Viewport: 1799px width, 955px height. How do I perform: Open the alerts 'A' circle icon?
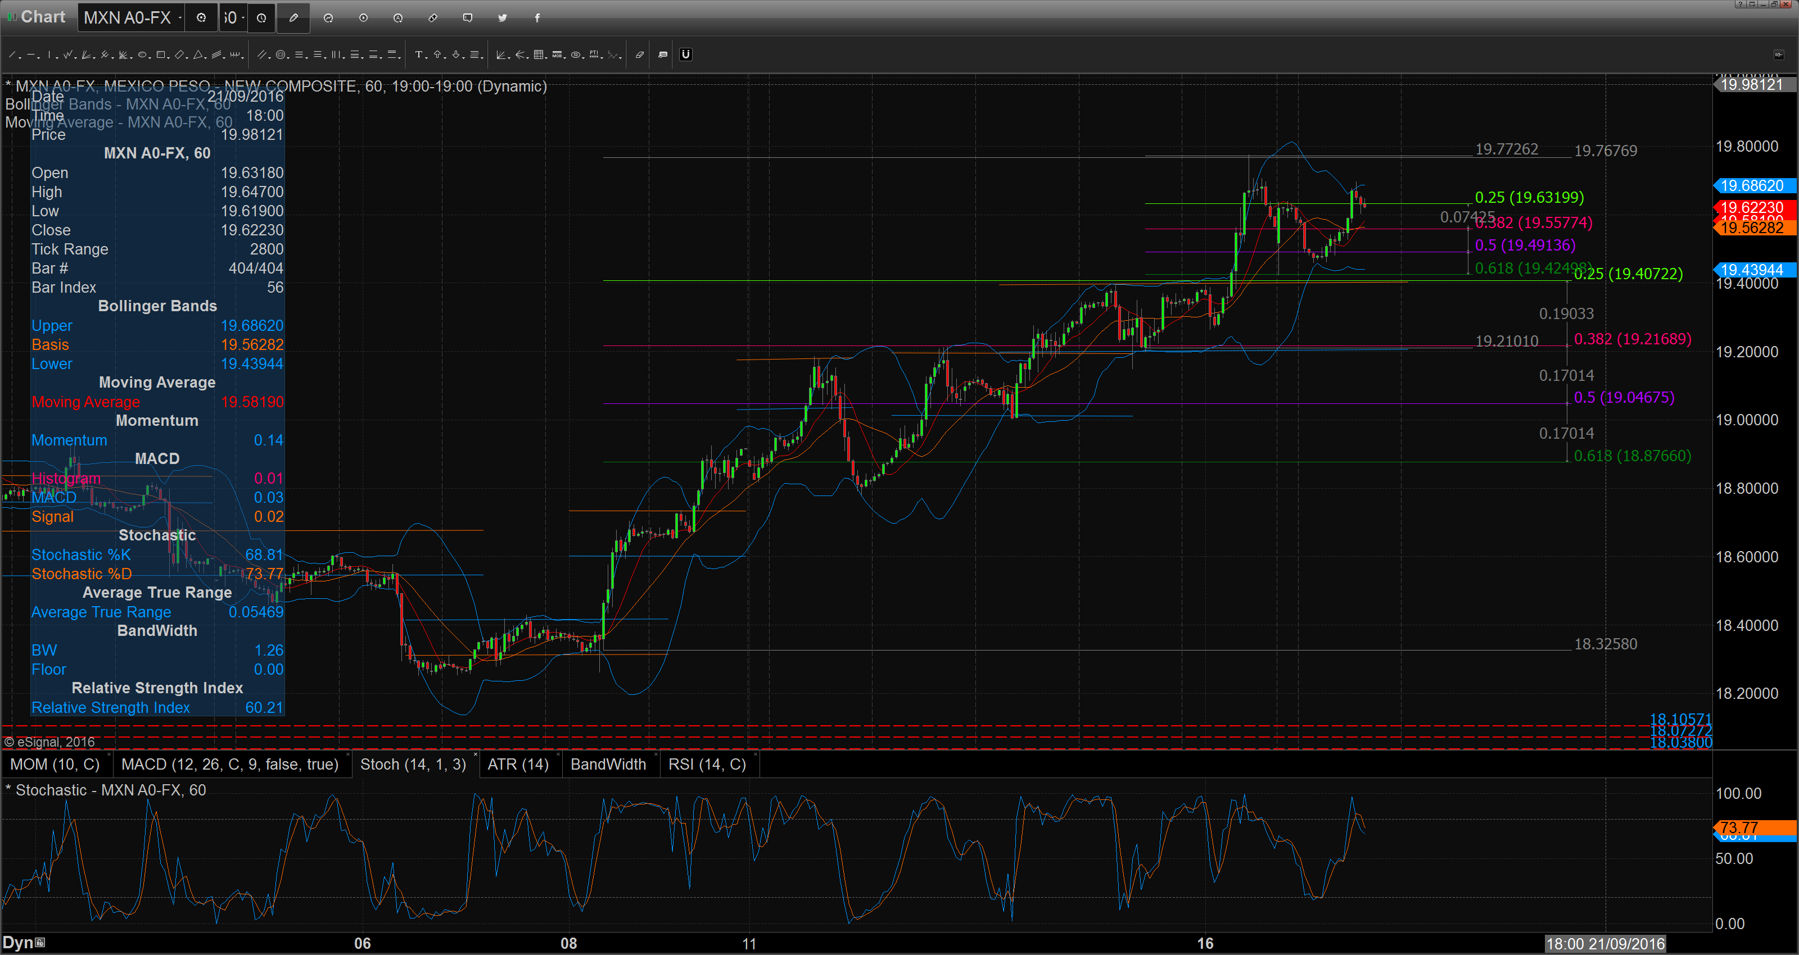tap(398, 18)
